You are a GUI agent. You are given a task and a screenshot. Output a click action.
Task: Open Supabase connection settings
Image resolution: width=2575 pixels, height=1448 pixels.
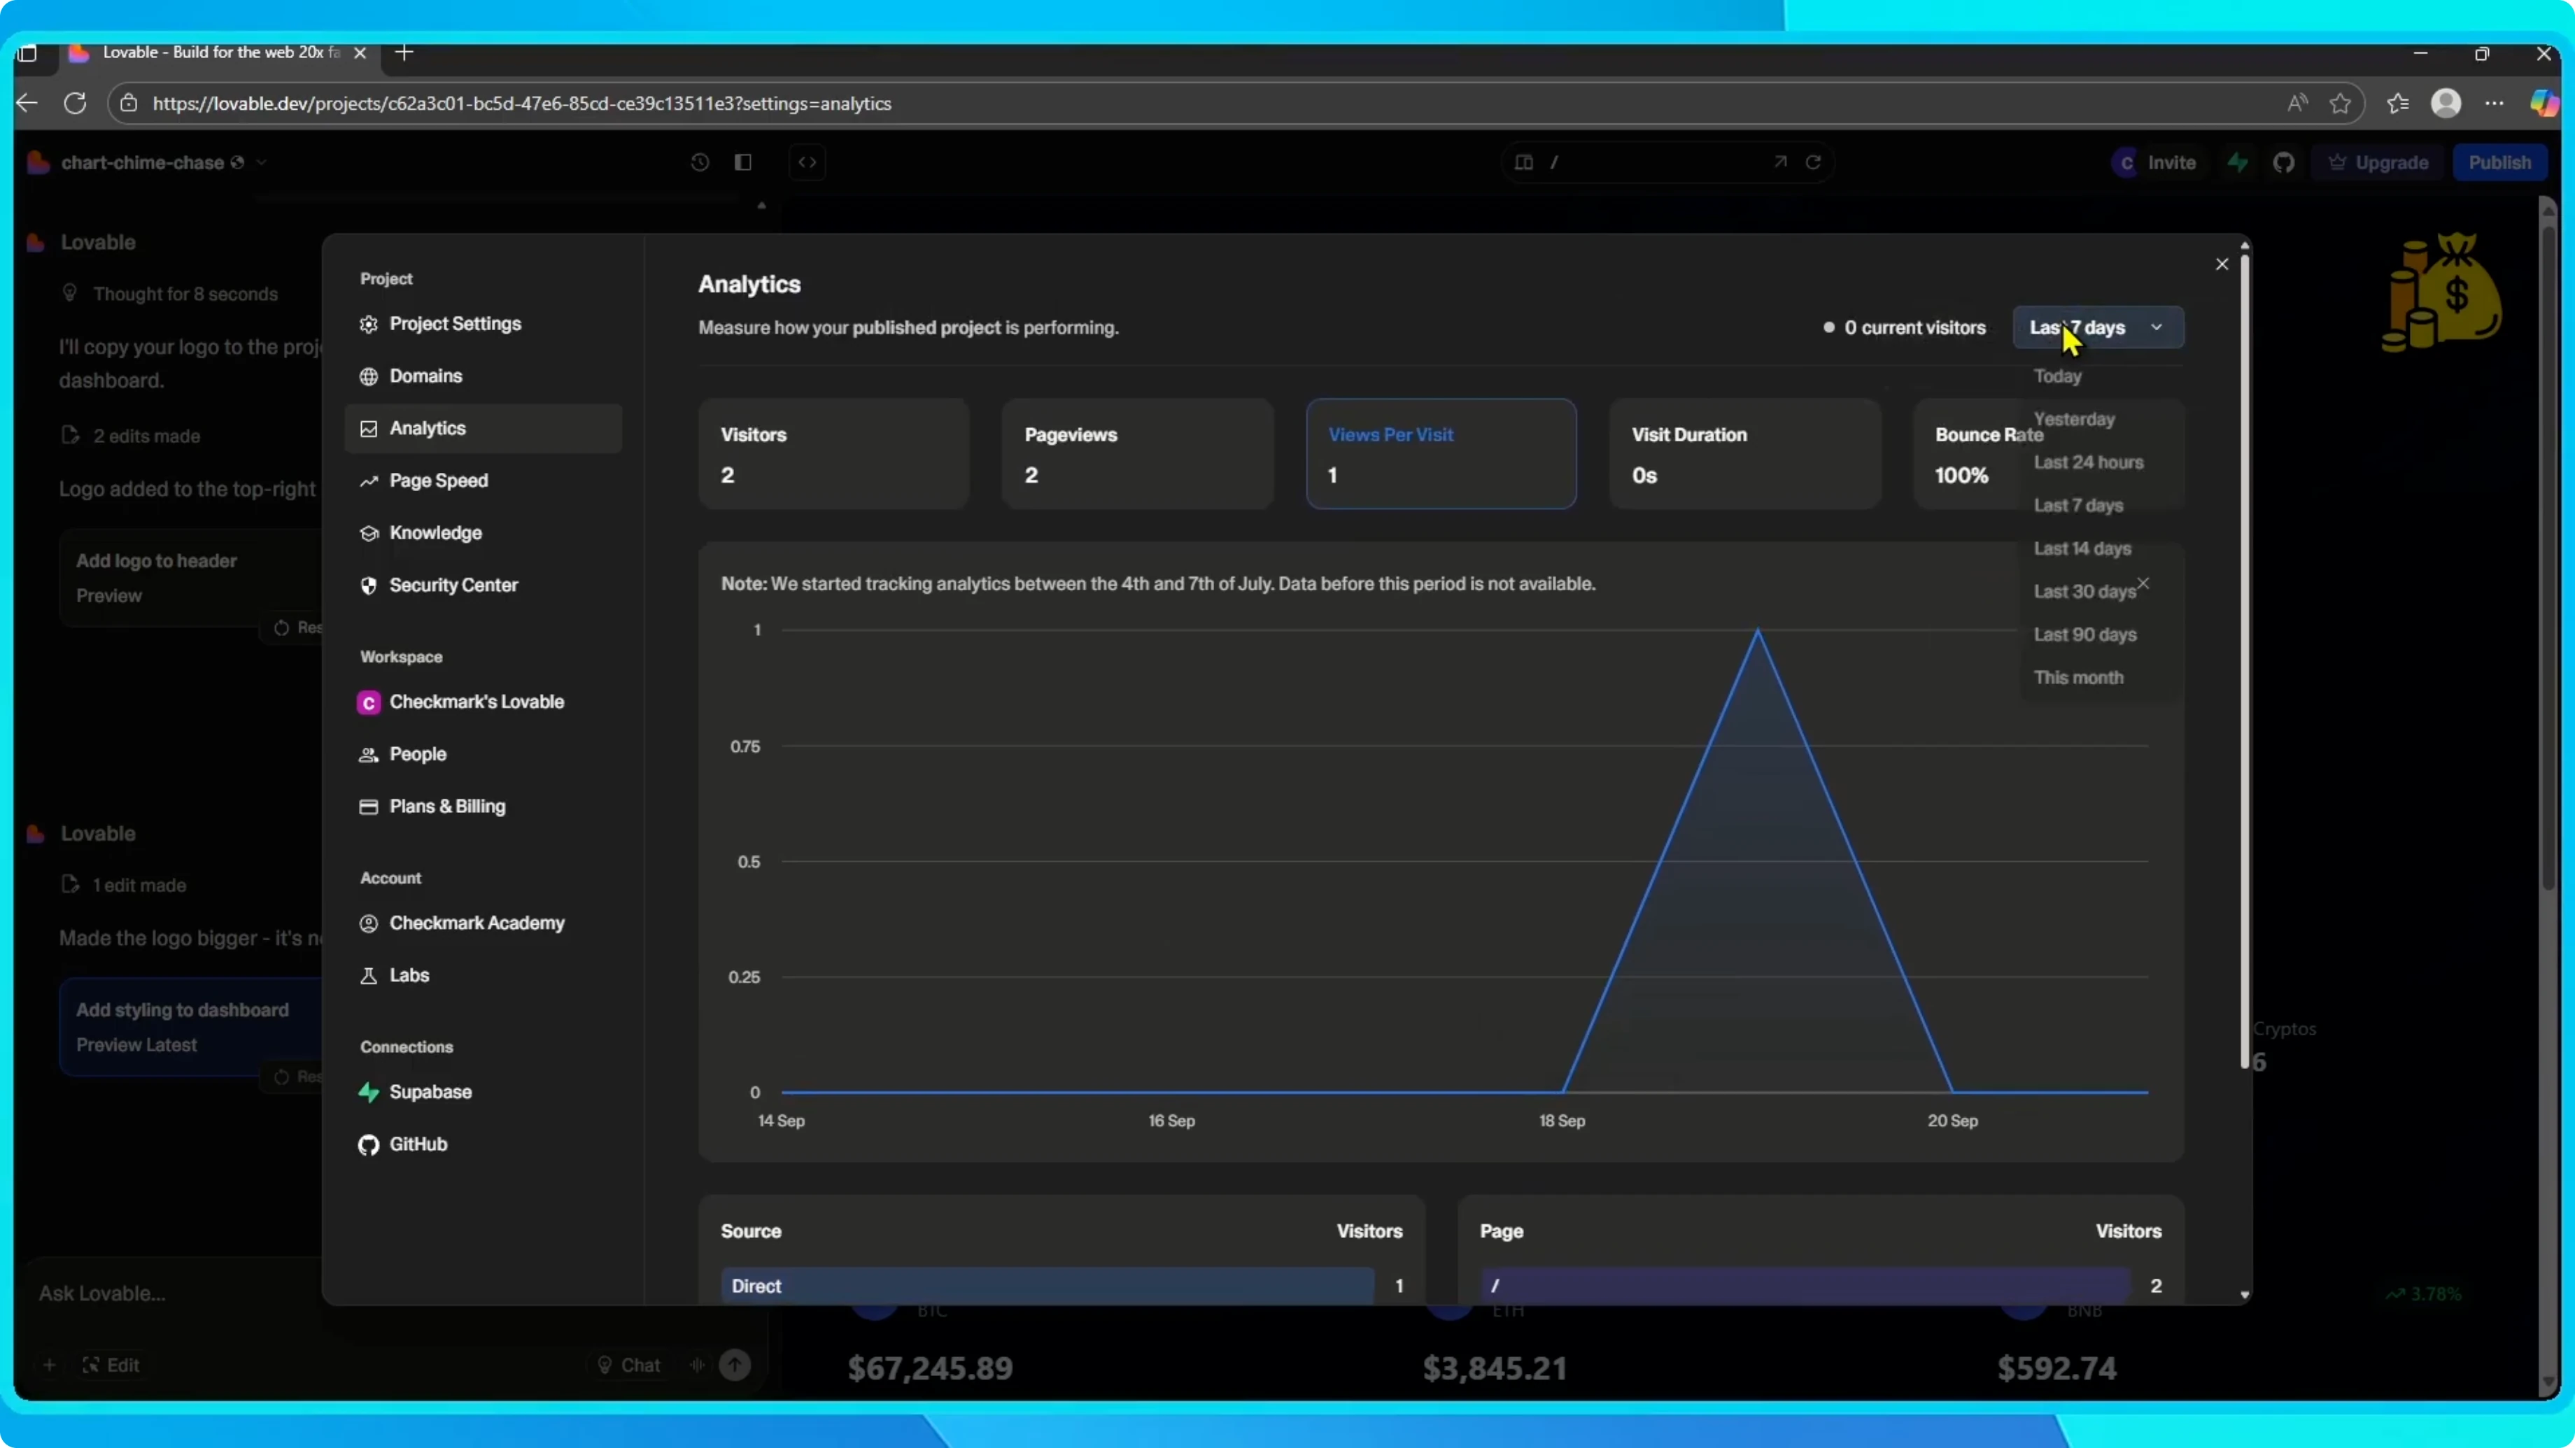click(x=483, y=1091)
